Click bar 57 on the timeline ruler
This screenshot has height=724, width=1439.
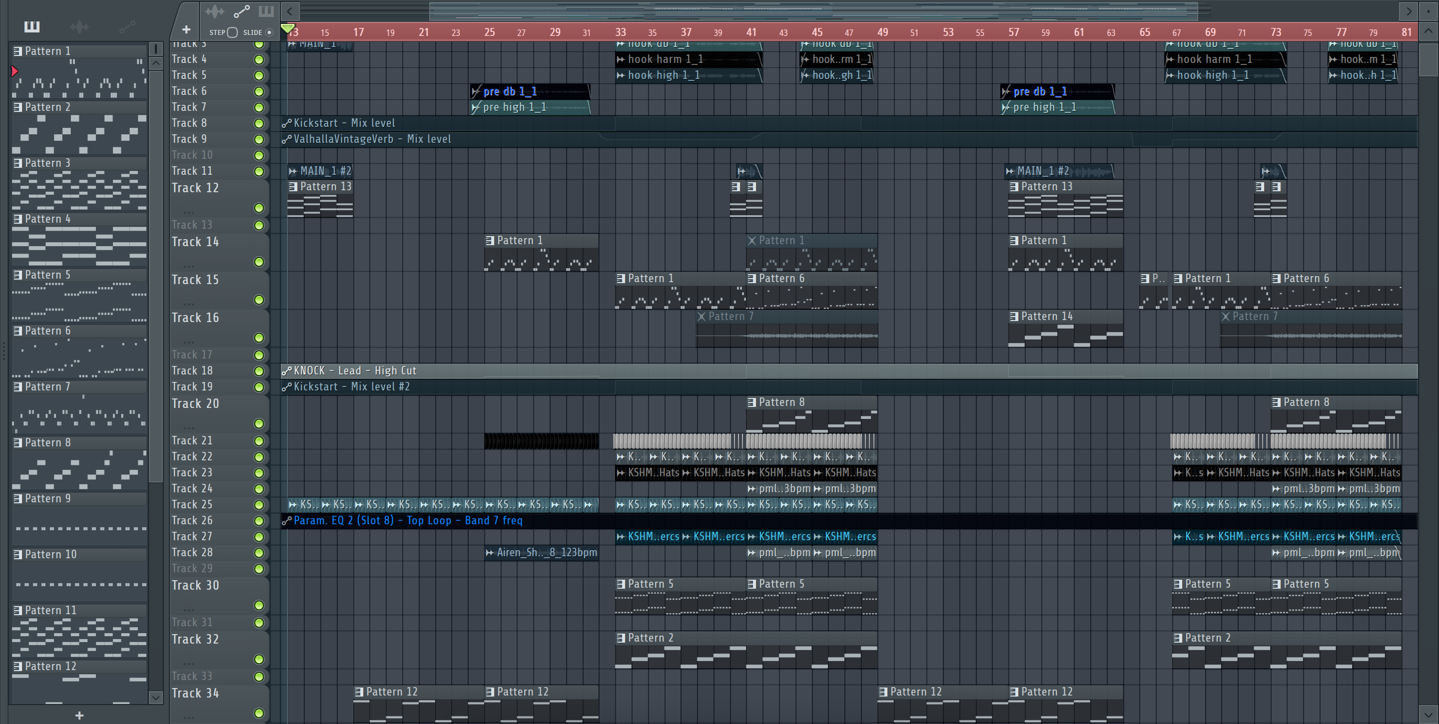point(1013,32)
